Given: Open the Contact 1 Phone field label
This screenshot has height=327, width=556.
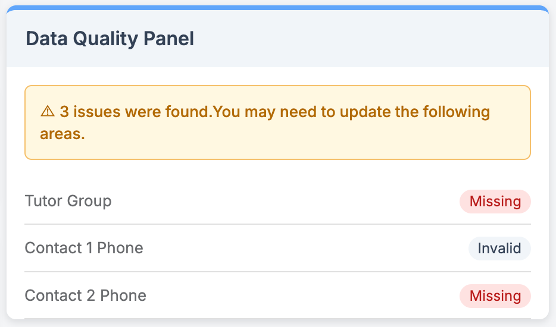Looking at the screenshot, I should tap(84, 248).
